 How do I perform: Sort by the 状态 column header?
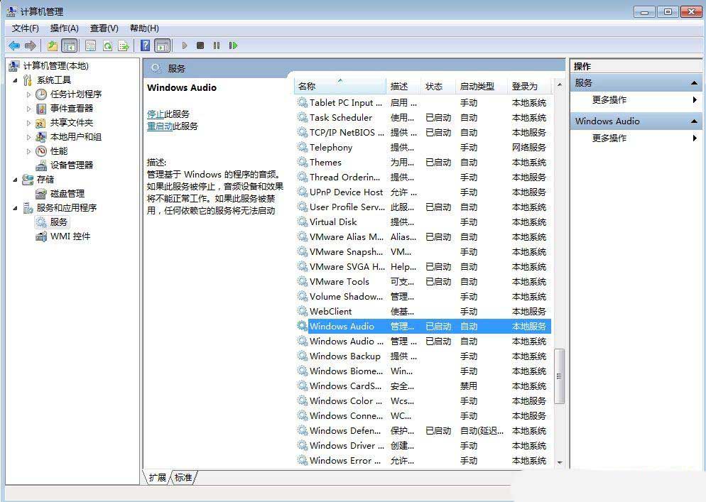click(x=438, y=86)
